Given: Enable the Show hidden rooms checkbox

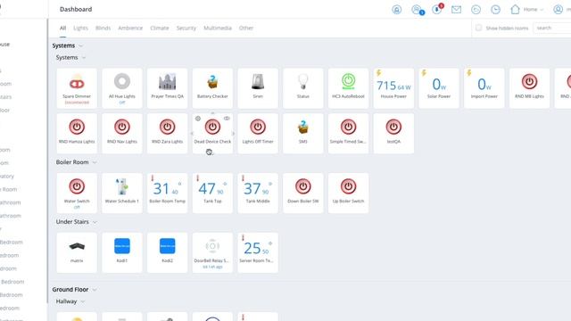Looking at the screenshot, I should [x=478, y=28].
